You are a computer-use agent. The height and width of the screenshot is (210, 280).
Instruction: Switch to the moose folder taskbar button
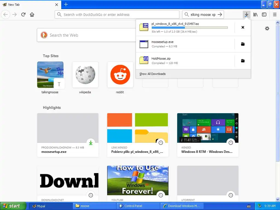point(95,206)
